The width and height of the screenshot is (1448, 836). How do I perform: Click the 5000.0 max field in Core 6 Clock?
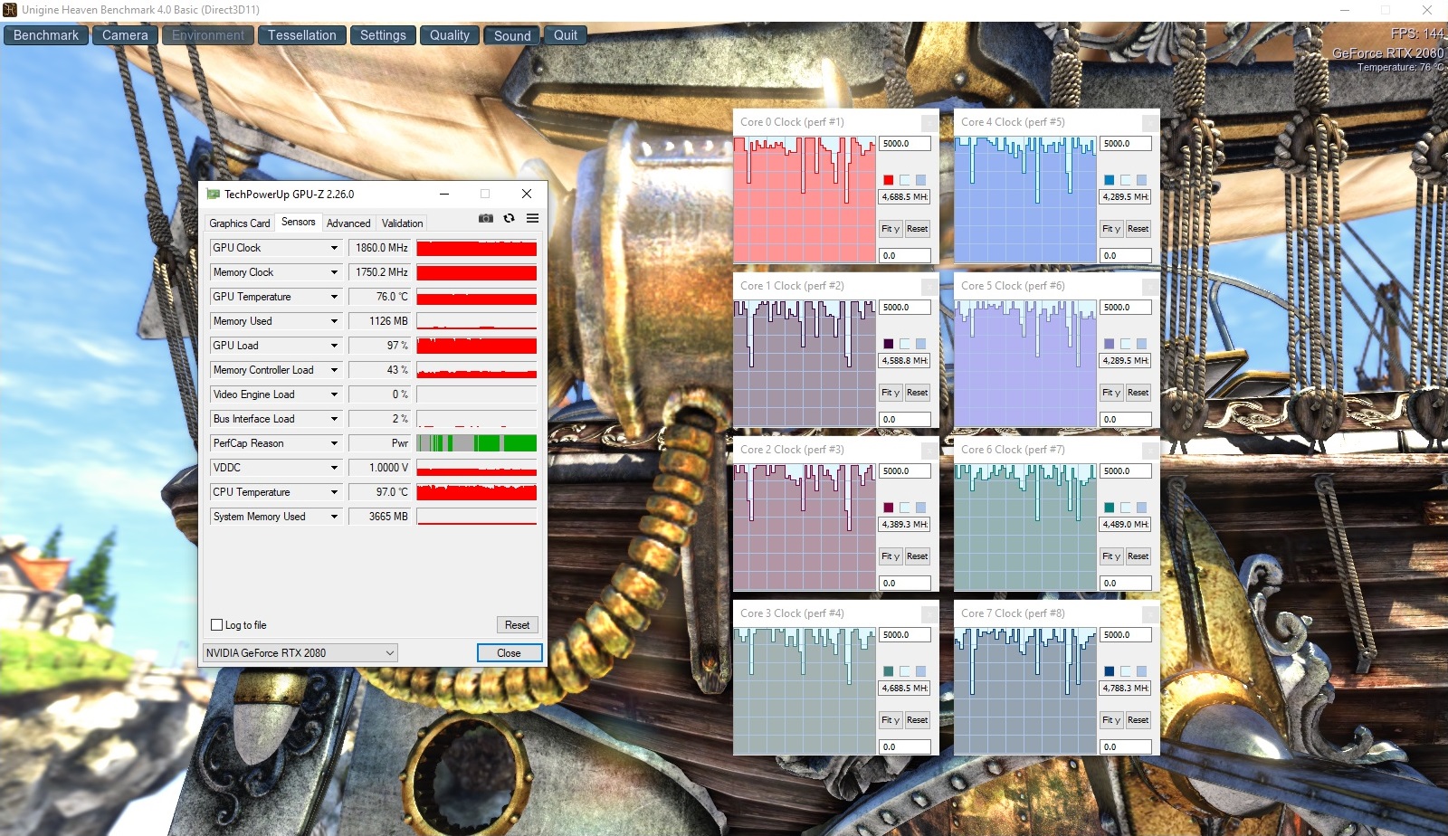pyautogui.click(x=1126, y=471)
